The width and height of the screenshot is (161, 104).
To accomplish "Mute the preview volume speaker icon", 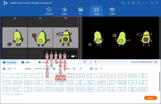I will coord(156,62).
